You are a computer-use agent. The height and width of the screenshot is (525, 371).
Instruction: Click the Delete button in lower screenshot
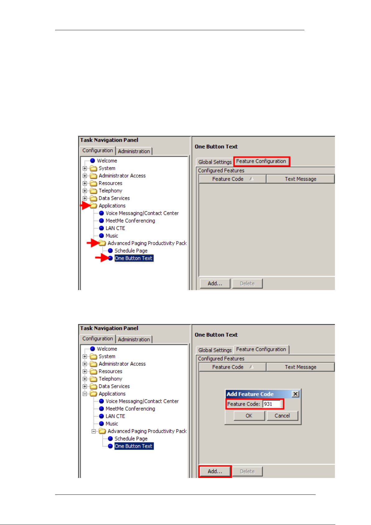[x=247, y=471]
